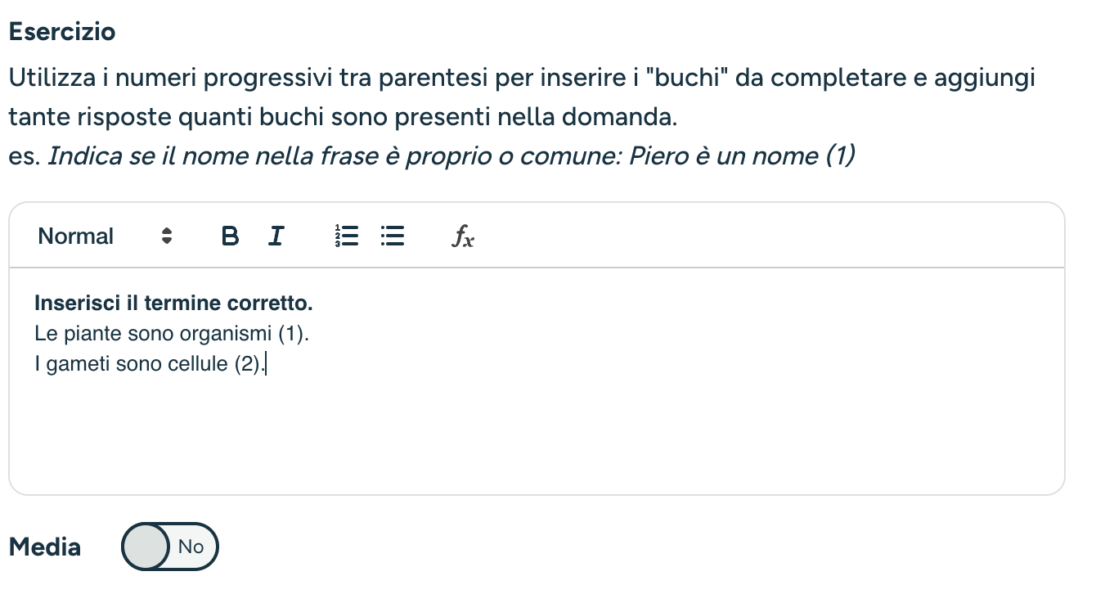Place cursor in the bold line Inserisci il termine corretto
Image resolution: width=1114 pixels, height=612 pixels.
(x=173, y=304)
